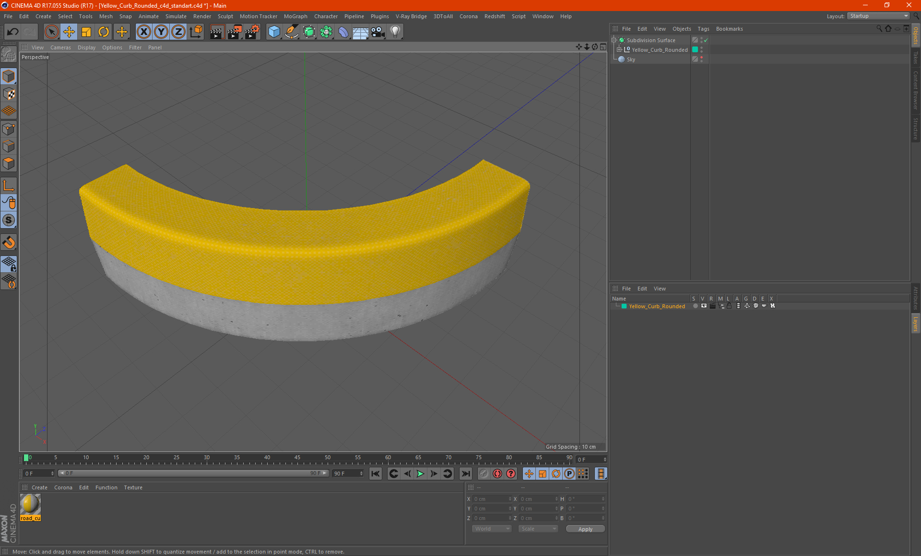
Task: Toggle Yellow_Curb_Rounded visibility dots
Action: click(701, 50)
